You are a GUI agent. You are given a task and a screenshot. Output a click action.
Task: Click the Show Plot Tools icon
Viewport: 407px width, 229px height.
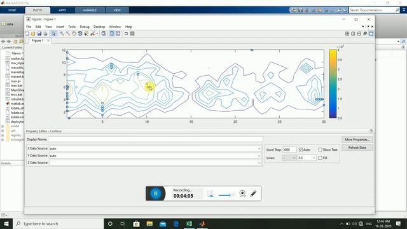[x=132, y=34]
